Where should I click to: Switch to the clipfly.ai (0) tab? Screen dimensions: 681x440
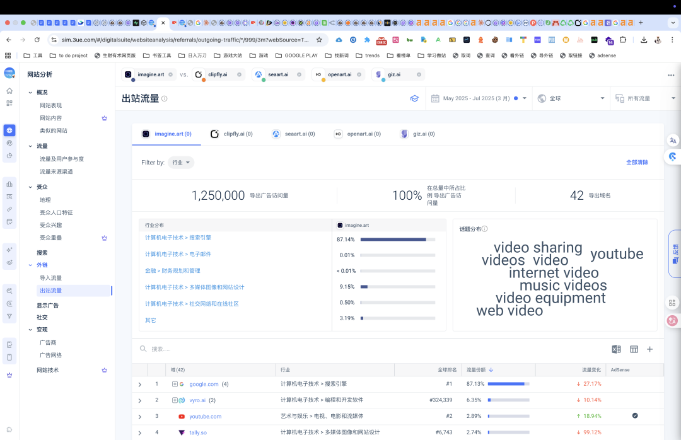click(x=231, y=134)
